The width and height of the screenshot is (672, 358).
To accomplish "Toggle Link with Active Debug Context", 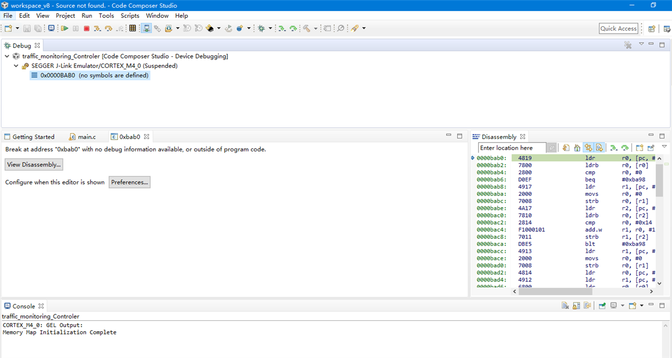I will tap(588, 148).
